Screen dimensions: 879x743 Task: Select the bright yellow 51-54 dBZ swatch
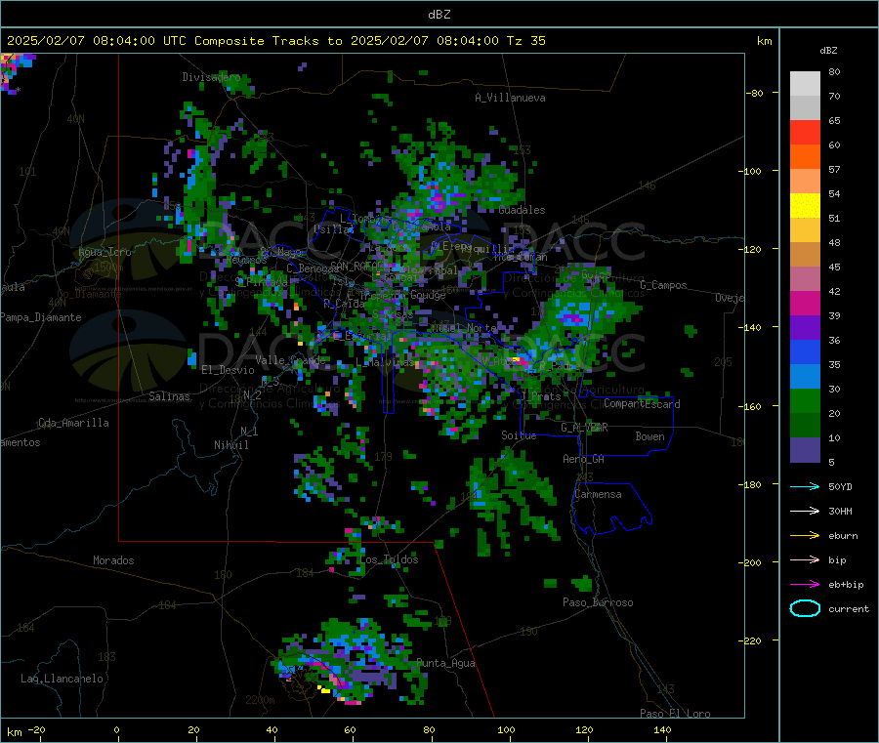805,206
